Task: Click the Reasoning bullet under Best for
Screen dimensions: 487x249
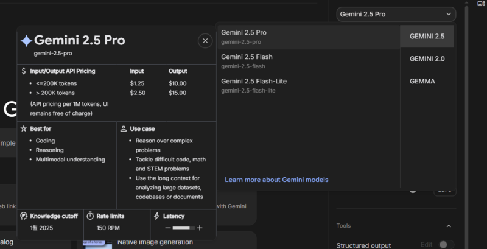Action: pos(50,150)
